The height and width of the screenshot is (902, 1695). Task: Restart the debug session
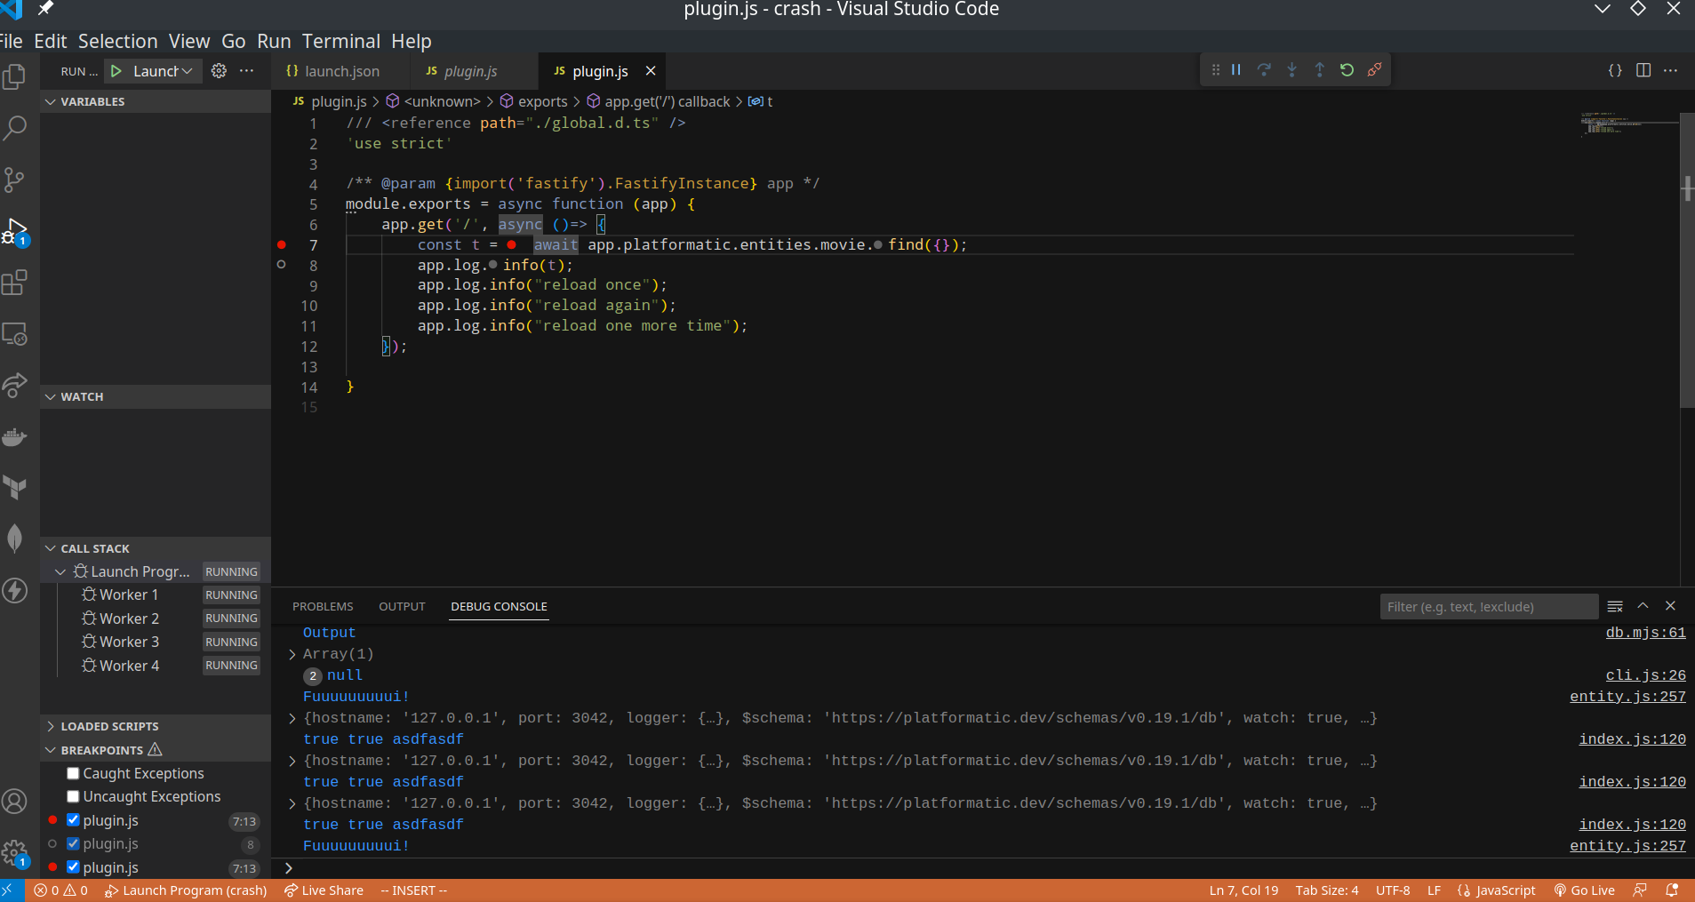pos(1347,69)
